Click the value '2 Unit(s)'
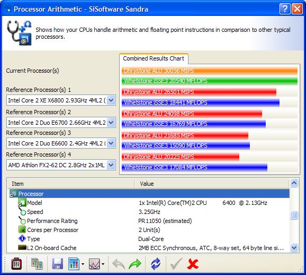Viewport: 306px width, 275px height. pos(149,230)
